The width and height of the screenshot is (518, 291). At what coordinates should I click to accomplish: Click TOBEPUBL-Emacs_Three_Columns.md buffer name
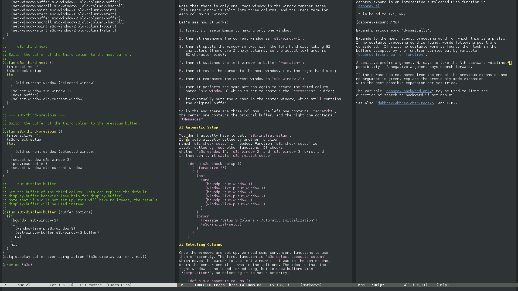228,285
